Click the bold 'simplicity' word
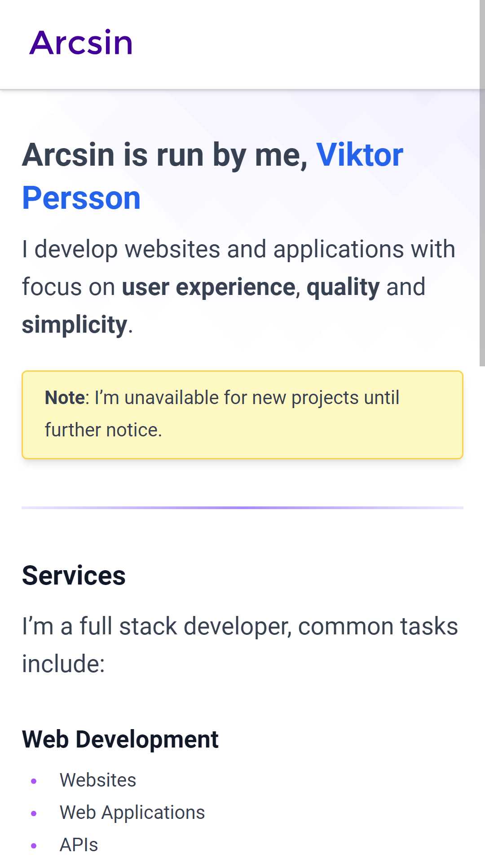The image size is (485, 862). (75, 325)
